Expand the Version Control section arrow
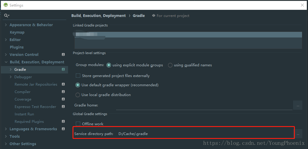 [x=6, y=55]
